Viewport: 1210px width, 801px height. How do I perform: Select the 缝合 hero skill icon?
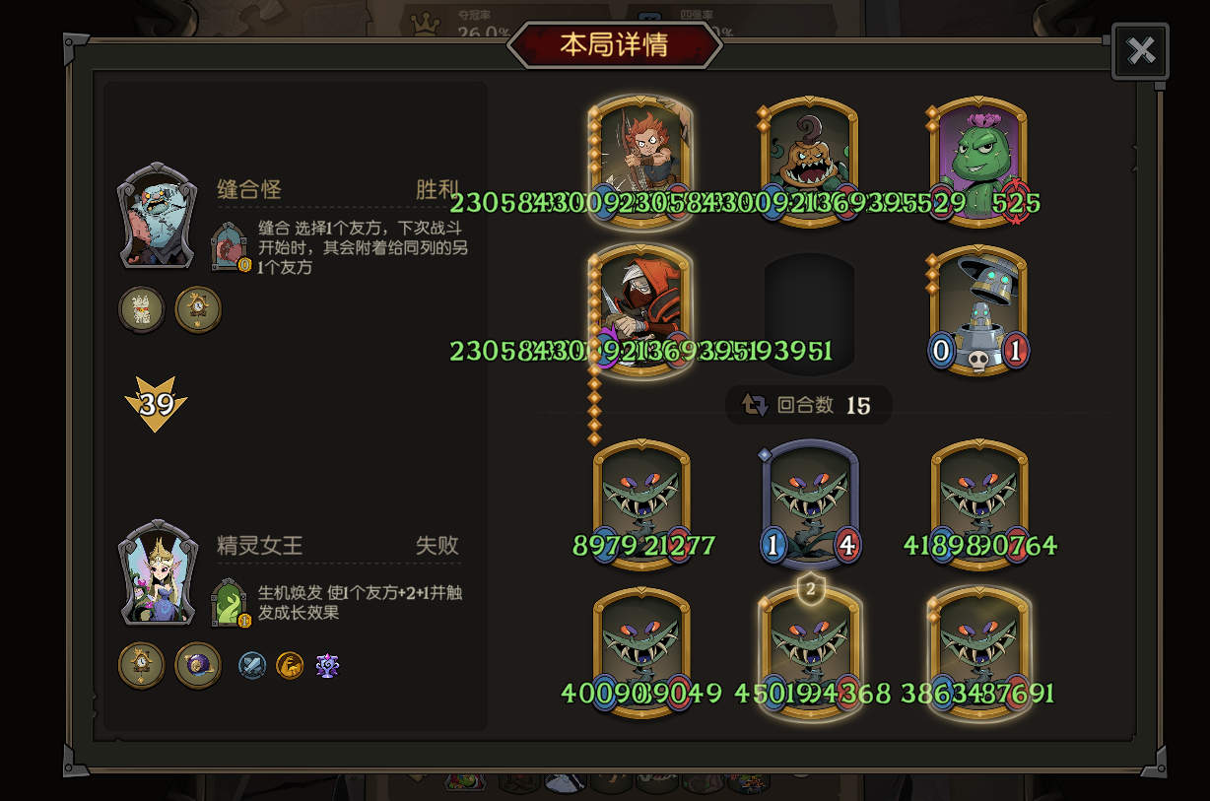pyautogui.click(x=231, y=246)
